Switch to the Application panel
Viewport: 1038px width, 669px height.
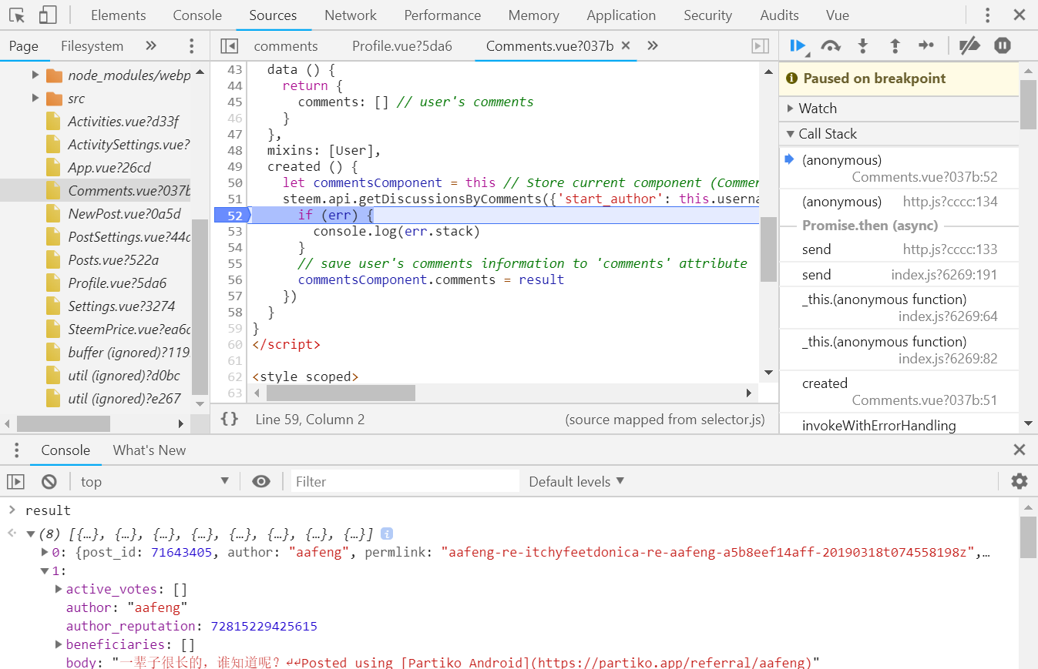pos(621,15)
